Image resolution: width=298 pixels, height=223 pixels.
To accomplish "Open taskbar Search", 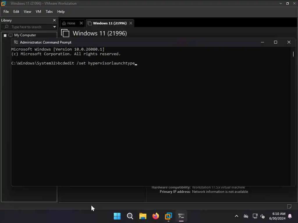I will click(130, 216).
